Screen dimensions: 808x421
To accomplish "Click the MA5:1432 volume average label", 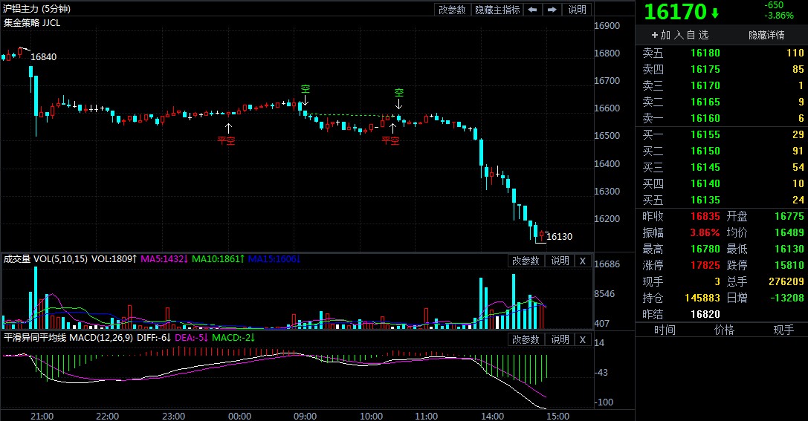I will coord(163,259).
